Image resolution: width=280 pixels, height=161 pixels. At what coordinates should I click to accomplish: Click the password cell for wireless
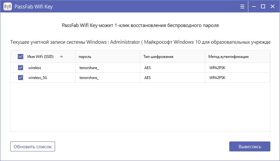(108, 68)
